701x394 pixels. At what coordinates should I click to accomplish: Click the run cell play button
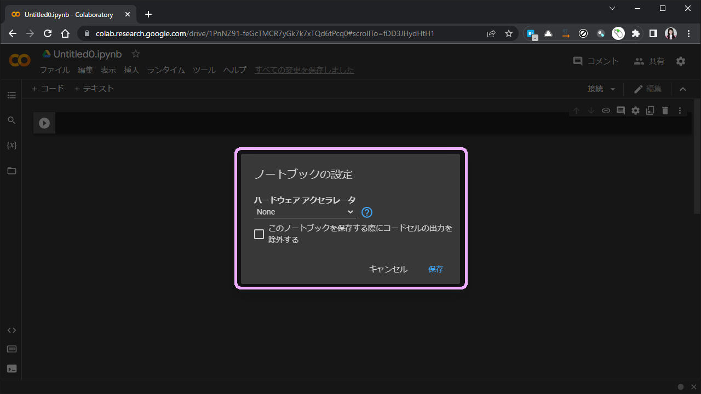click(44, 124)
